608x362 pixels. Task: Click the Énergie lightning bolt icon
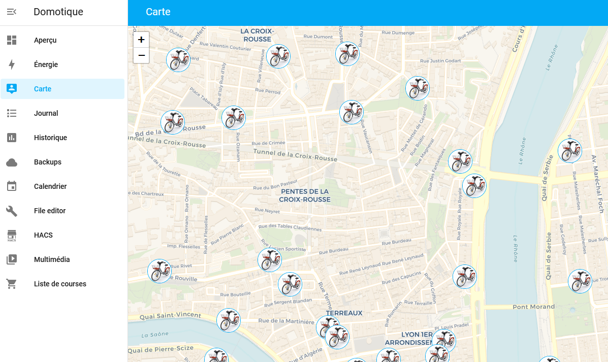pos(12,64)
